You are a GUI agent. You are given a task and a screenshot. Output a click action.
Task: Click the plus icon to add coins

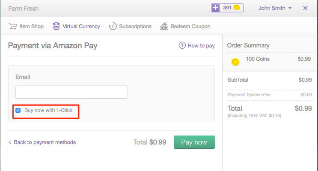point(215,8)
